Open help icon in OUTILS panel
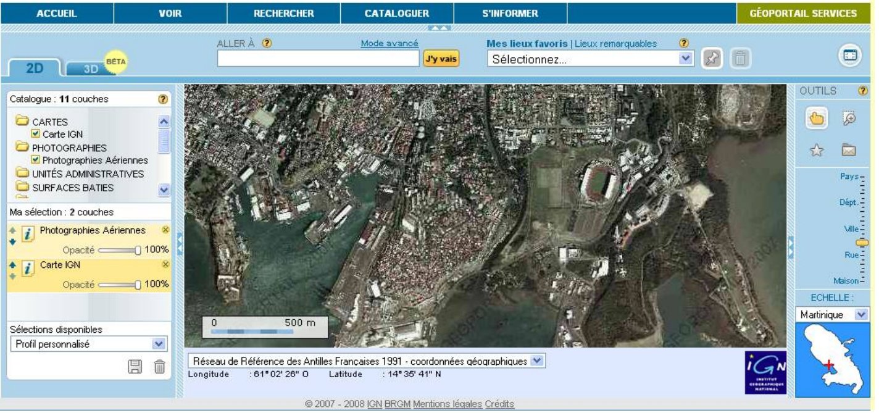The height and width of the screenshot is (413, 879). click(x=863, y=91)
